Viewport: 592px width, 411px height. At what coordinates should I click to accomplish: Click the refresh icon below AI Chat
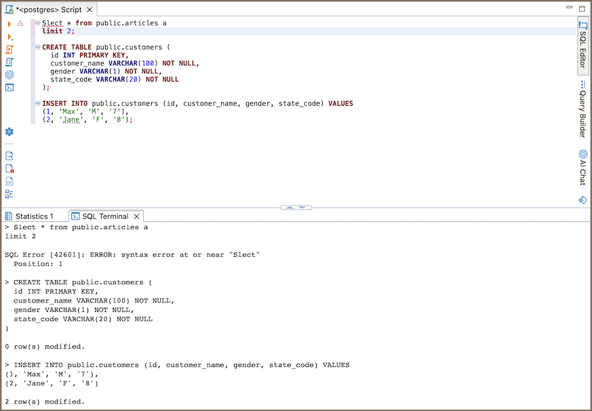(x=583, y=200)
